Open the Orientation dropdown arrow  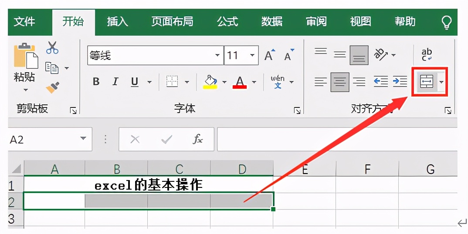pyautogui.click(x=393, y=55)
